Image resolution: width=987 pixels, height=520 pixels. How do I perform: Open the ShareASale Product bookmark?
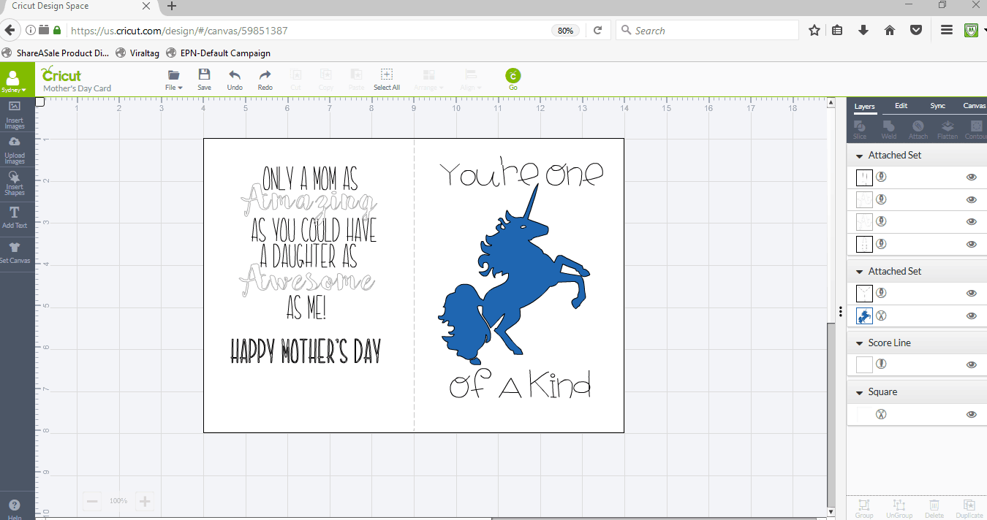(56, 53)
